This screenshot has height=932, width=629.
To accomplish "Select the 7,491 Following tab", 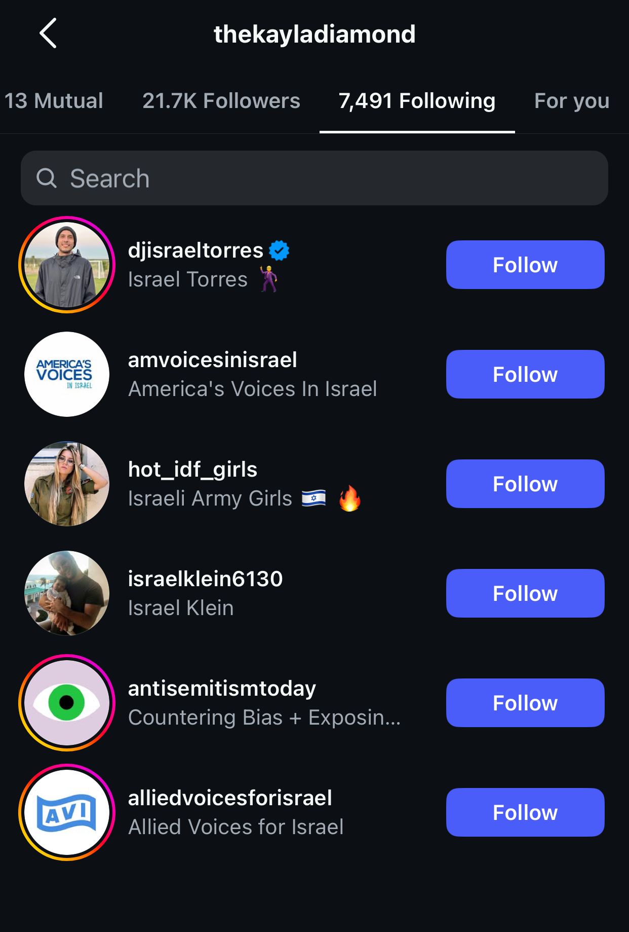I will pos(417,101).
